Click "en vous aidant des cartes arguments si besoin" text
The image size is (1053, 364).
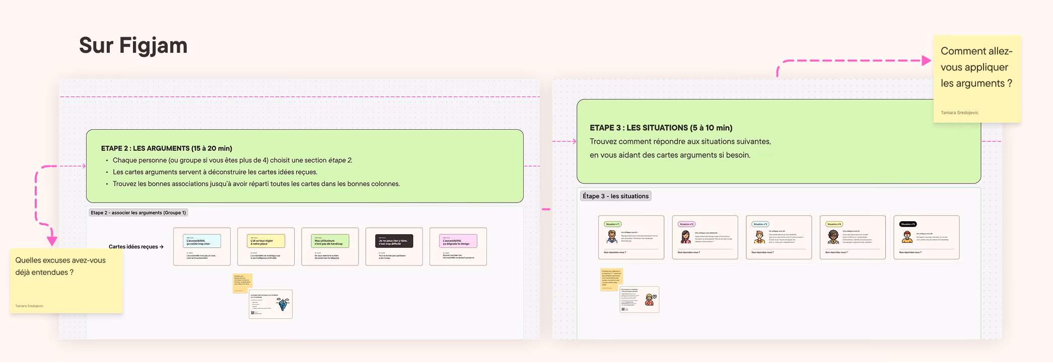tap(670, 155)
